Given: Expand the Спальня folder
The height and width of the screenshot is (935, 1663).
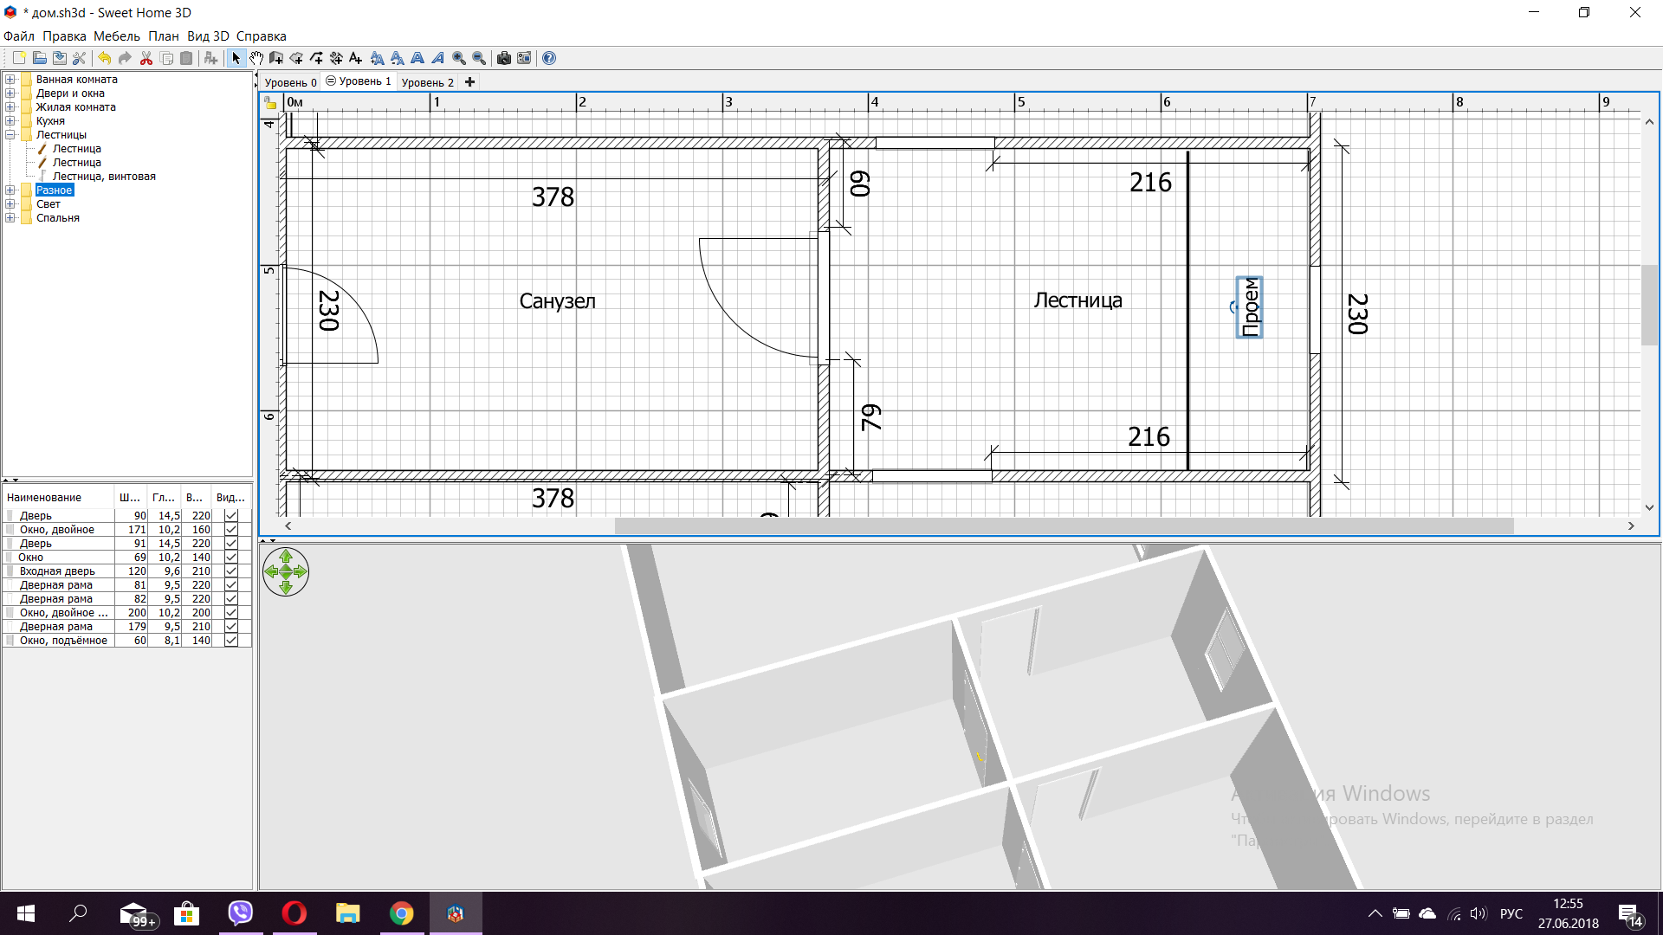Looking at the screenshot, I should coord(10,218).
